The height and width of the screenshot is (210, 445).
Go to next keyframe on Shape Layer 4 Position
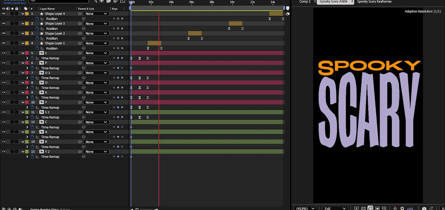point(122,19)
